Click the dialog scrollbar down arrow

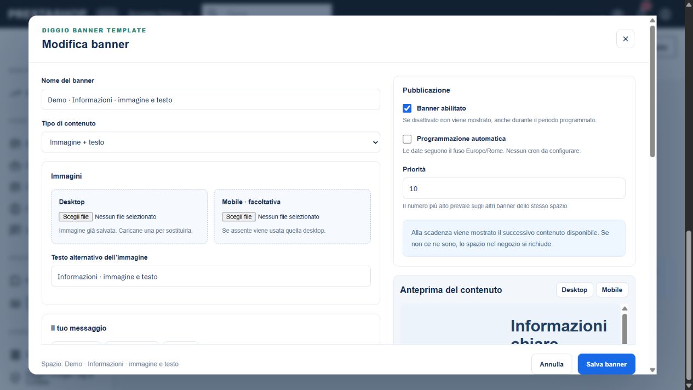tap(652, 370)
